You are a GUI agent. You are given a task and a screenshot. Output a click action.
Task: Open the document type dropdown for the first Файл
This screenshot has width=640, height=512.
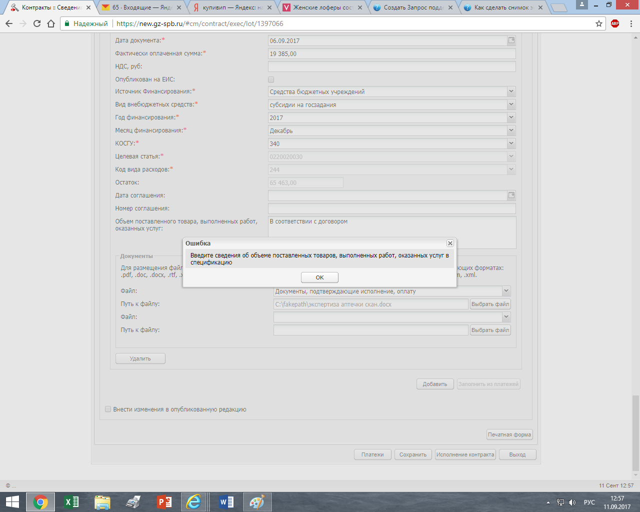click(506, 291)
